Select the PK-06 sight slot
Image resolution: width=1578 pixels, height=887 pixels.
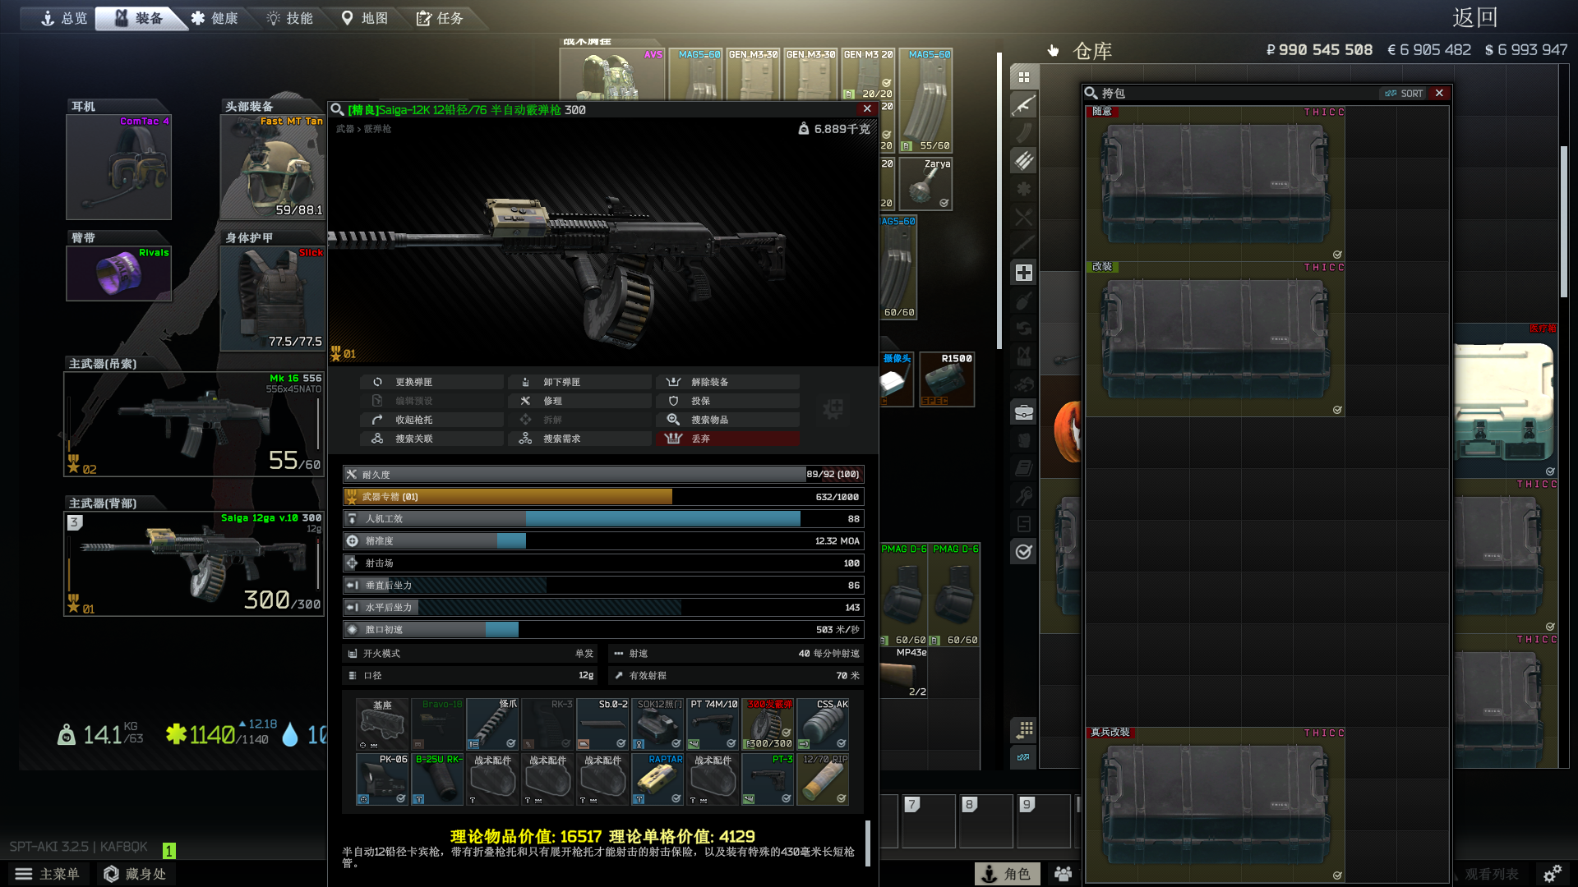[382, 779]
